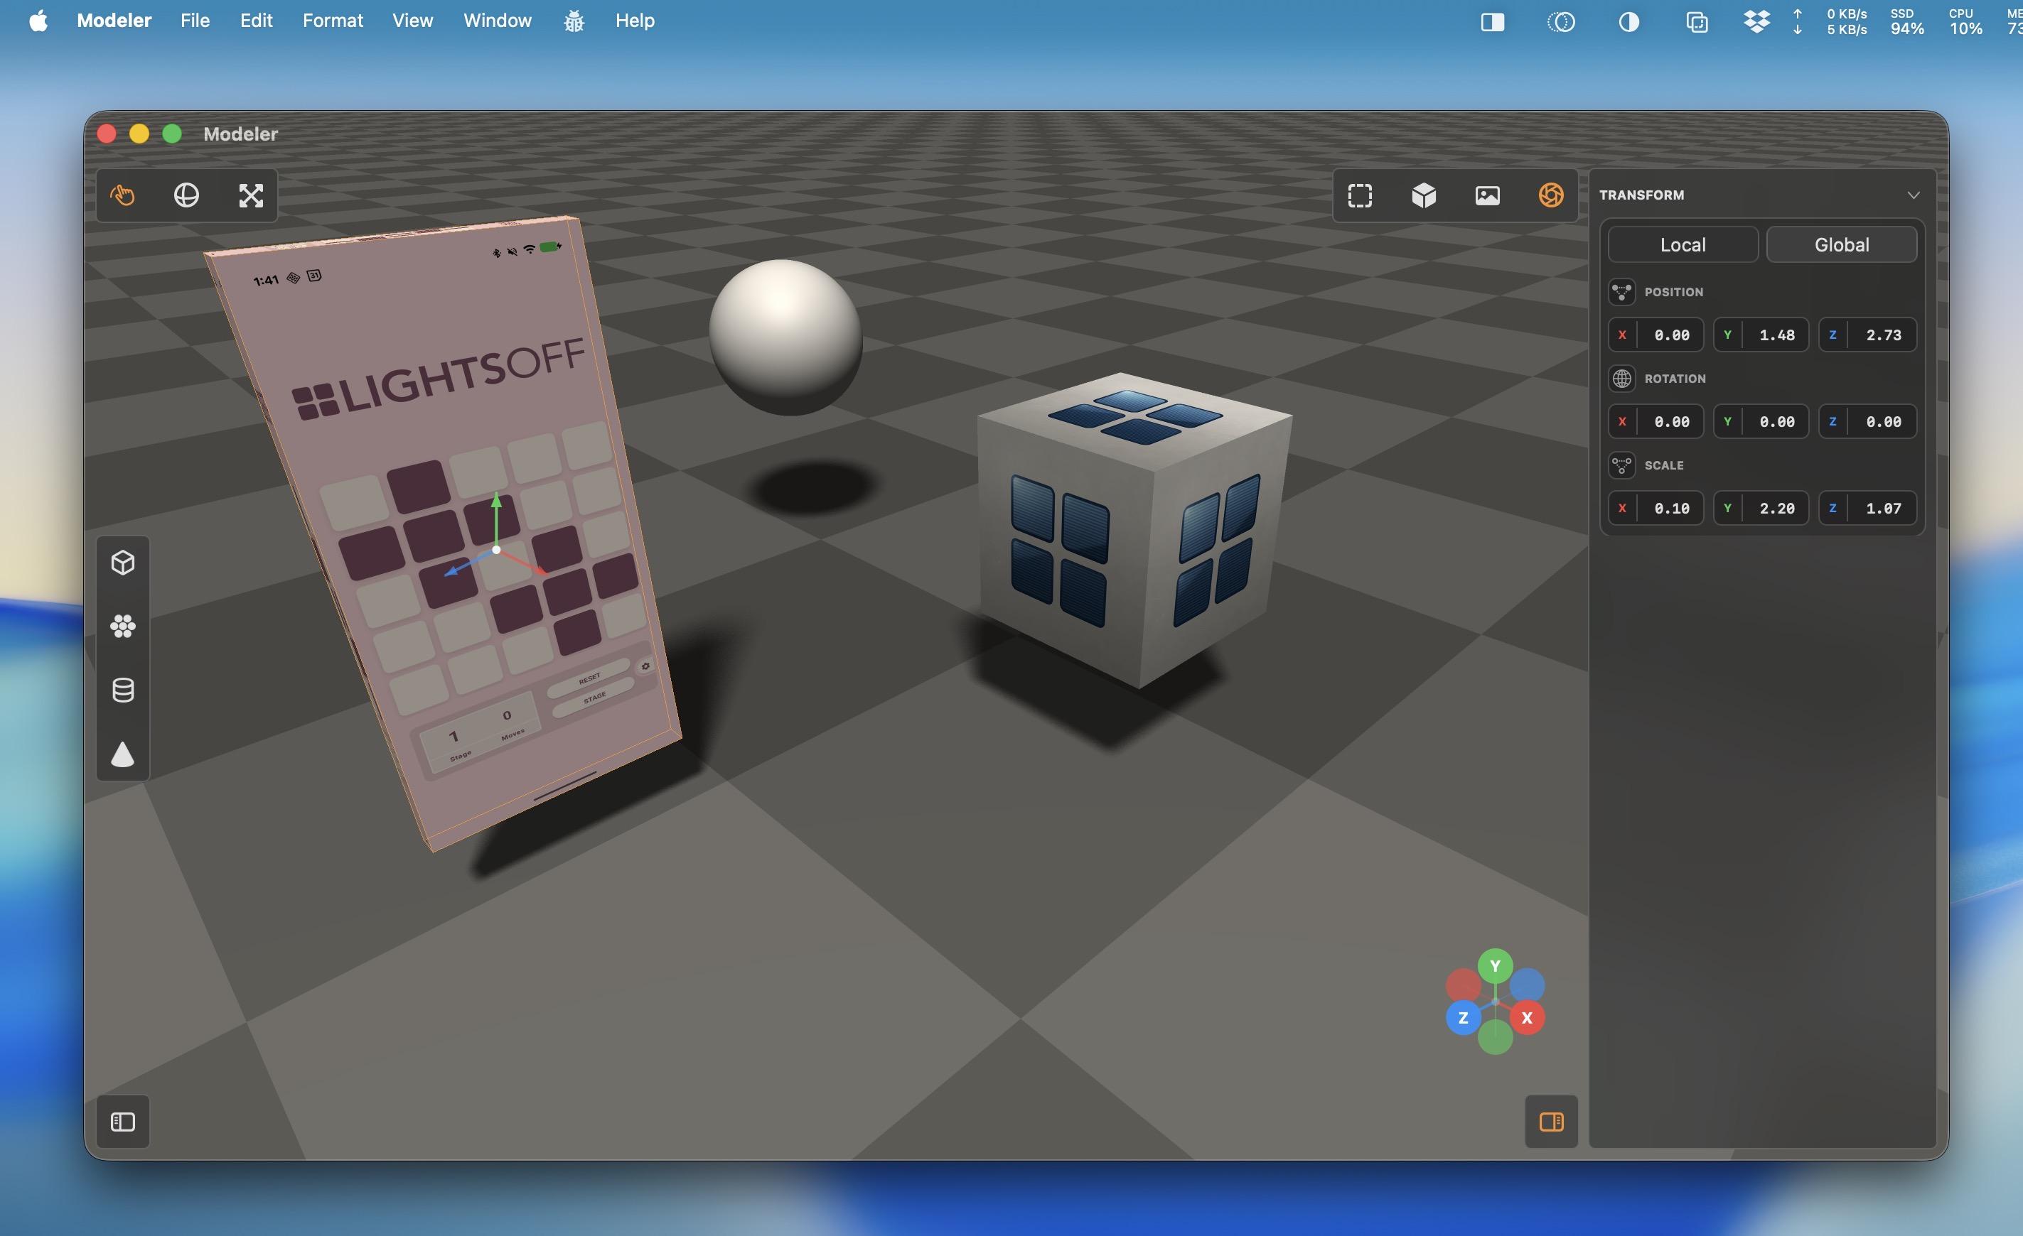Image resolution: width=2023 pixels, height=1236 pixels.
Task: Click the Scale section icon
Action: point(1621,465)
